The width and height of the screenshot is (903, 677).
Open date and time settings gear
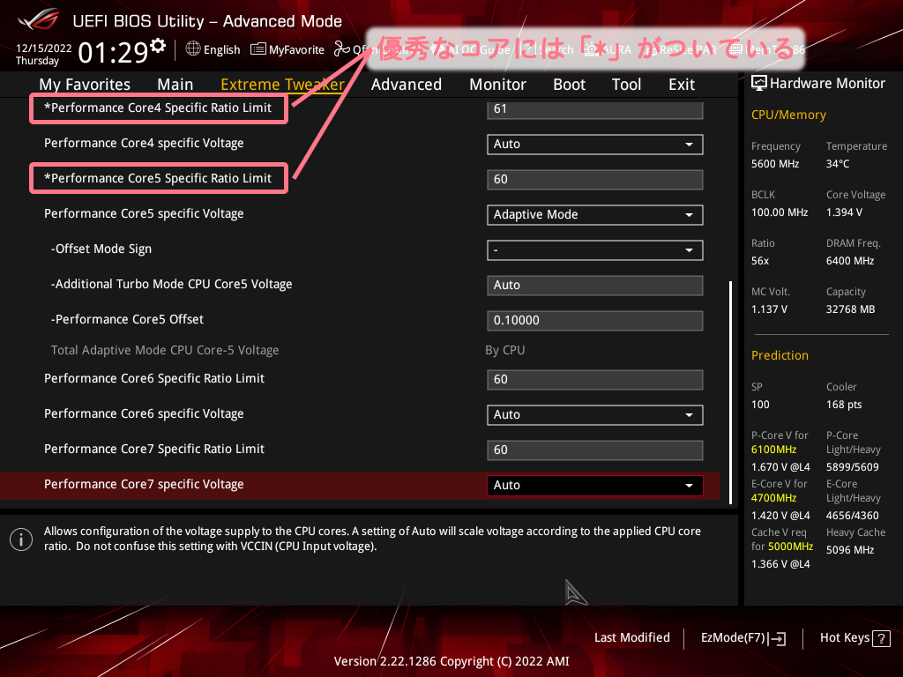coord(158,46)
